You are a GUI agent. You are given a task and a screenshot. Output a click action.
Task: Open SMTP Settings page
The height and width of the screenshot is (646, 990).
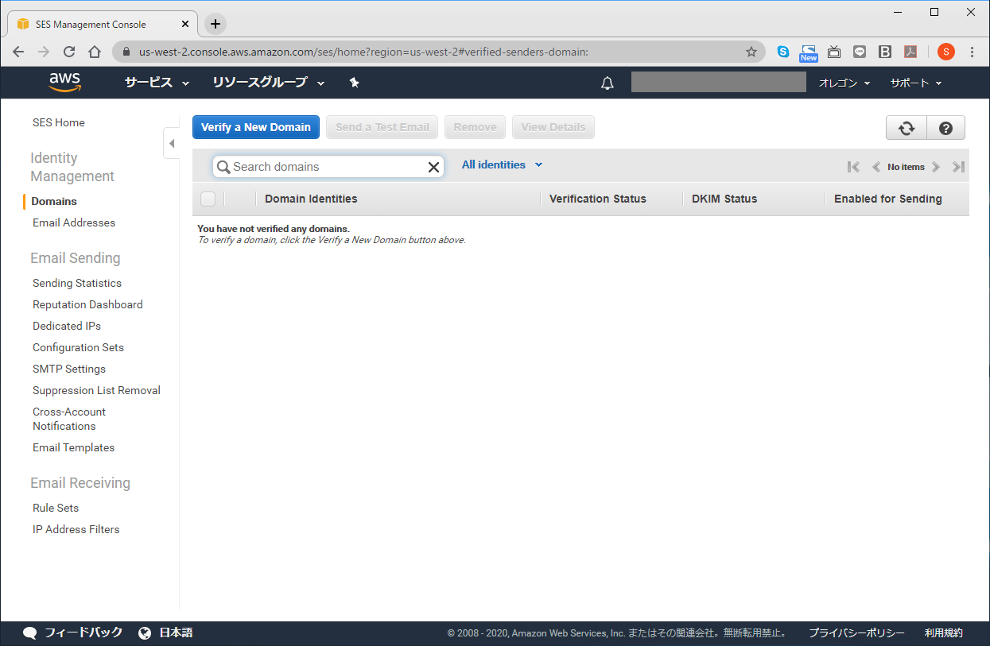(x=69, y=369)
